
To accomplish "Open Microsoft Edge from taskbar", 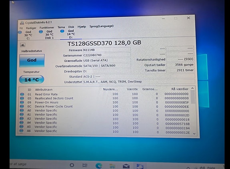I will pyautogui.click(x=99, y=166).
